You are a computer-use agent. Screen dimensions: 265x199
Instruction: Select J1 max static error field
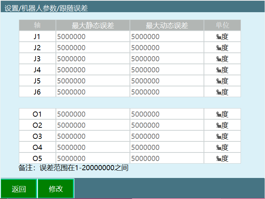click(93, 37)
